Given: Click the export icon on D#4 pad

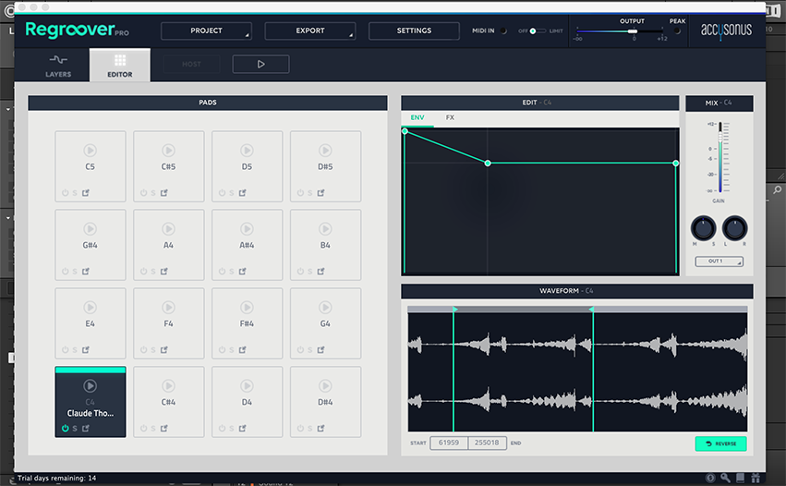Looking at the screenshot, I should [x=320, y=429].
